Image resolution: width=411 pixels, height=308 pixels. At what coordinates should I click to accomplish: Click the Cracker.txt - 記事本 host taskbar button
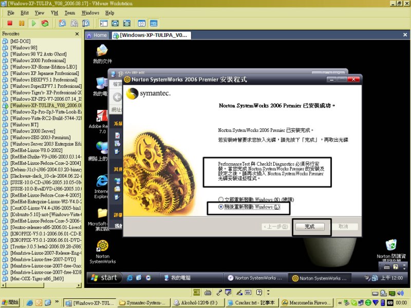(252, 303)
